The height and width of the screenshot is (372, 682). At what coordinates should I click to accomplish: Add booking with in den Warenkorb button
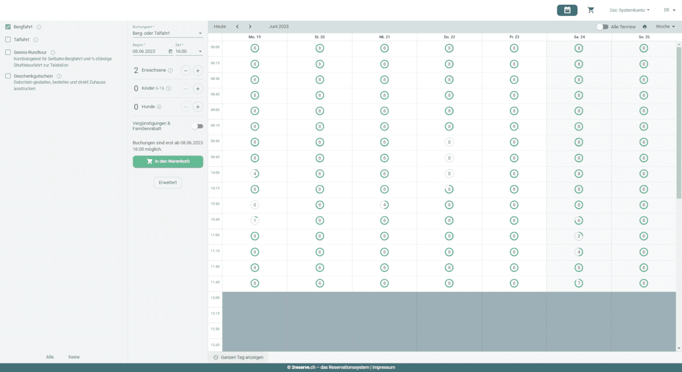tap(168, 161)
